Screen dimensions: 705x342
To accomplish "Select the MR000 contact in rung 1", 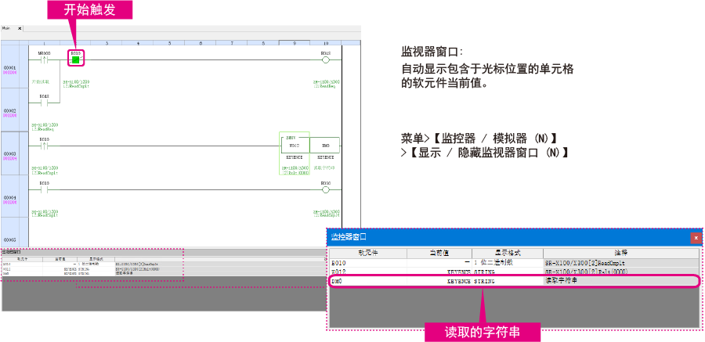I will [44, 59].
